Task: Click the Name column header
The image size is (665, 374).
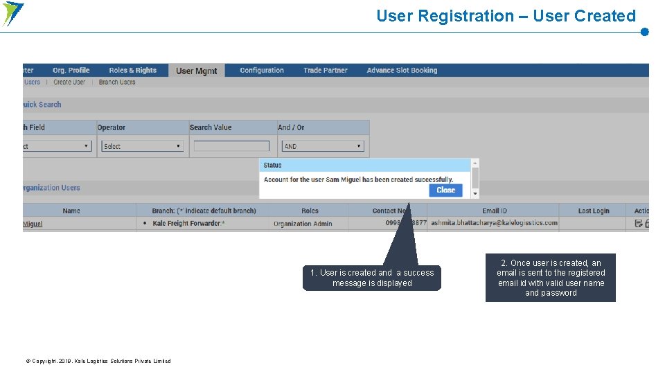Action: tap(71, 211)
